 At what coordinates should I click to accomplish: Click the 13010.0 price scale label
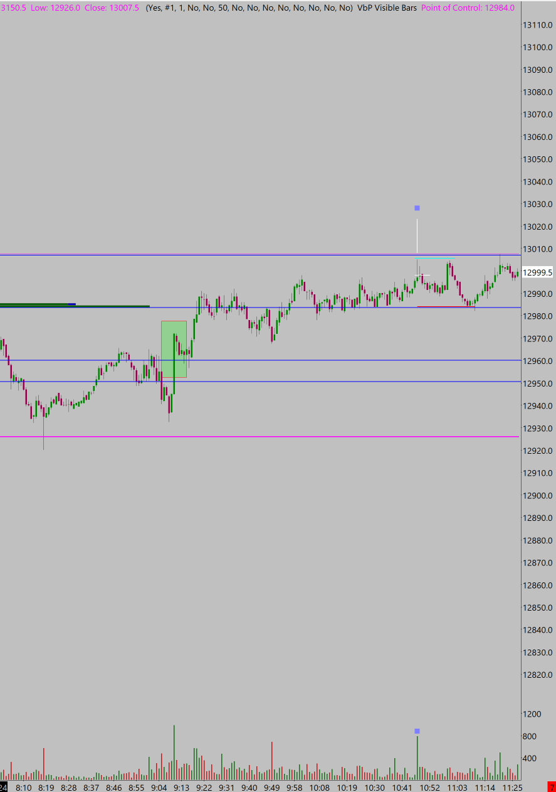click(538, 249)
